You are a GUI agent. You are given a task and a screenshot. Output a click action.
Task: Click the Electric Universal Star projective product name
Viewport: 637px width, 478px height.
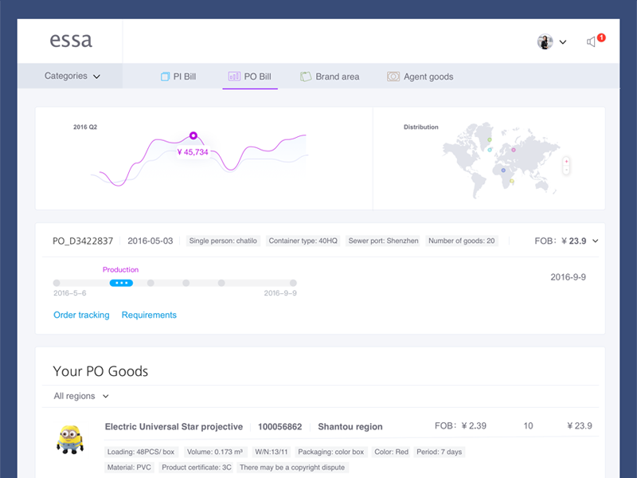[174, 426]
